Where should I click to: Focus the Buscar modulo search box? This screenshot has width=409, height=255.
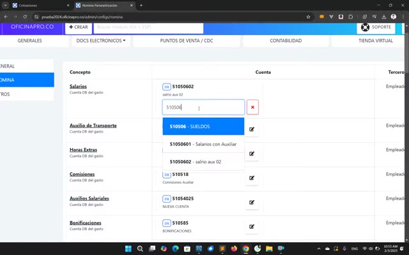click(x=148, y=27)
